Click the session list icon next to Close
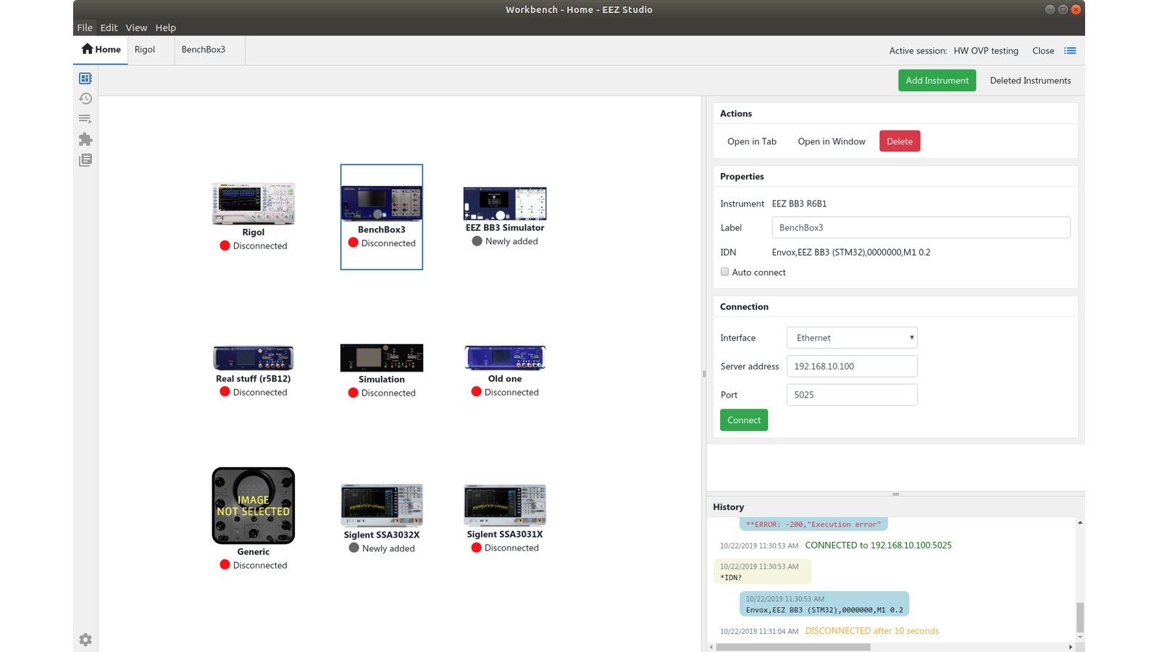Image resolution: width=1159 pixels, height=652 pixels. (1070, 51)
